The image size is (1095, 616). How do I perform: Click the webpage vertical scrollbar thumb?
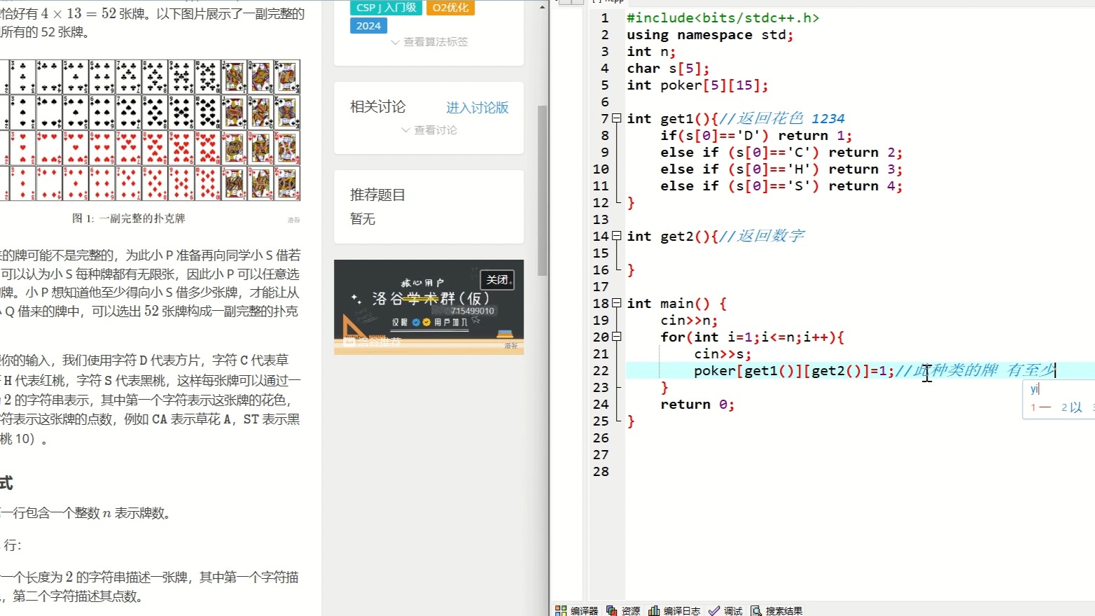[x=542, y=190]
